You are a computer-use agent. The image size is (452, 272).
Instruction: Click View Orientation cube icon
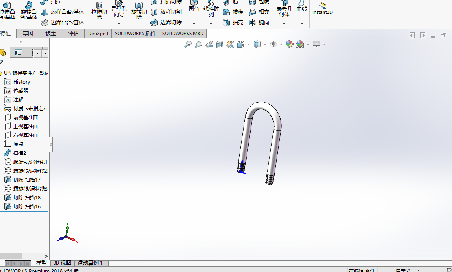click(x=241, y=44)
